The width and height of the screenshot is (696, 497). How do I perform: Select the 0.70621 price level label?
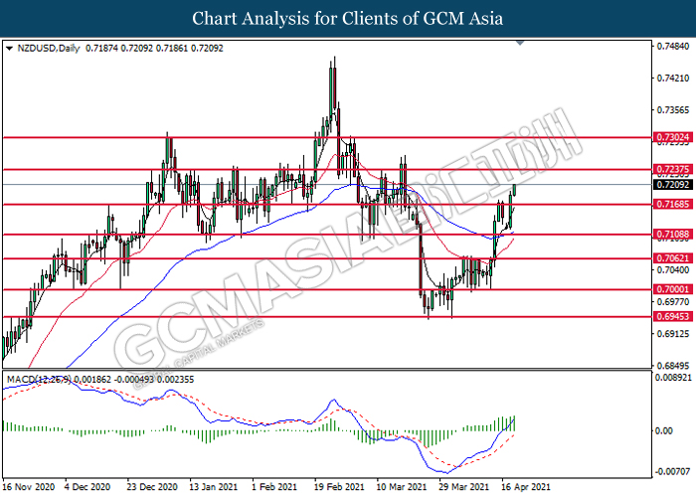tap(673, 257)
